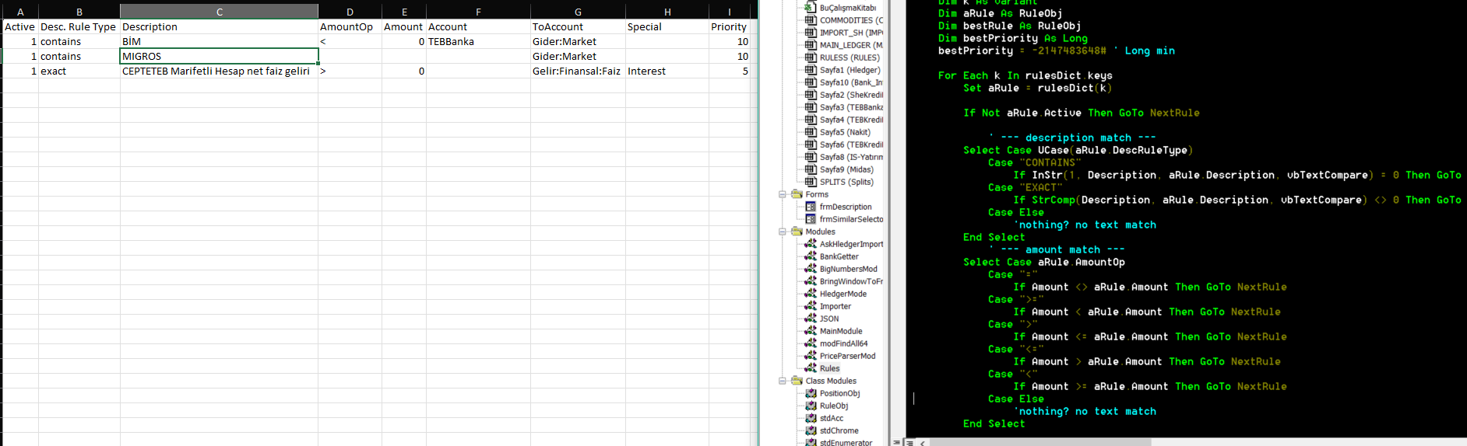Open BigNumbersMod module icon
The height and width of the screenshot is (446, 1467).
(811, 269)
